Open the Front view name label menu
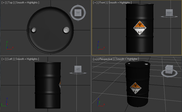The height and width of the screenshot is (112, 182). click(x=102, y=2)
